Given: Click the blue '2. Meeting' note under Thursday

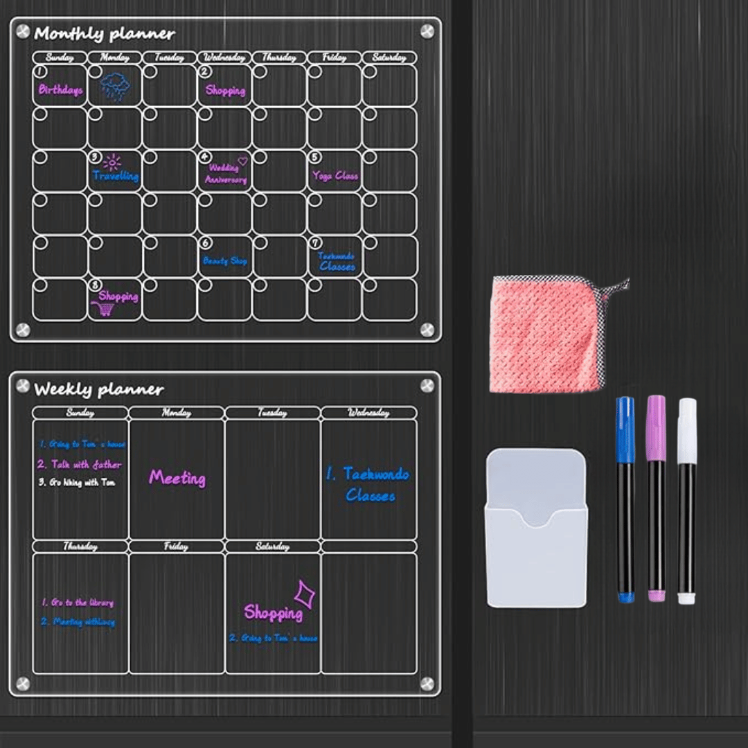Looking at the screenshot, I should coord(78,621).
